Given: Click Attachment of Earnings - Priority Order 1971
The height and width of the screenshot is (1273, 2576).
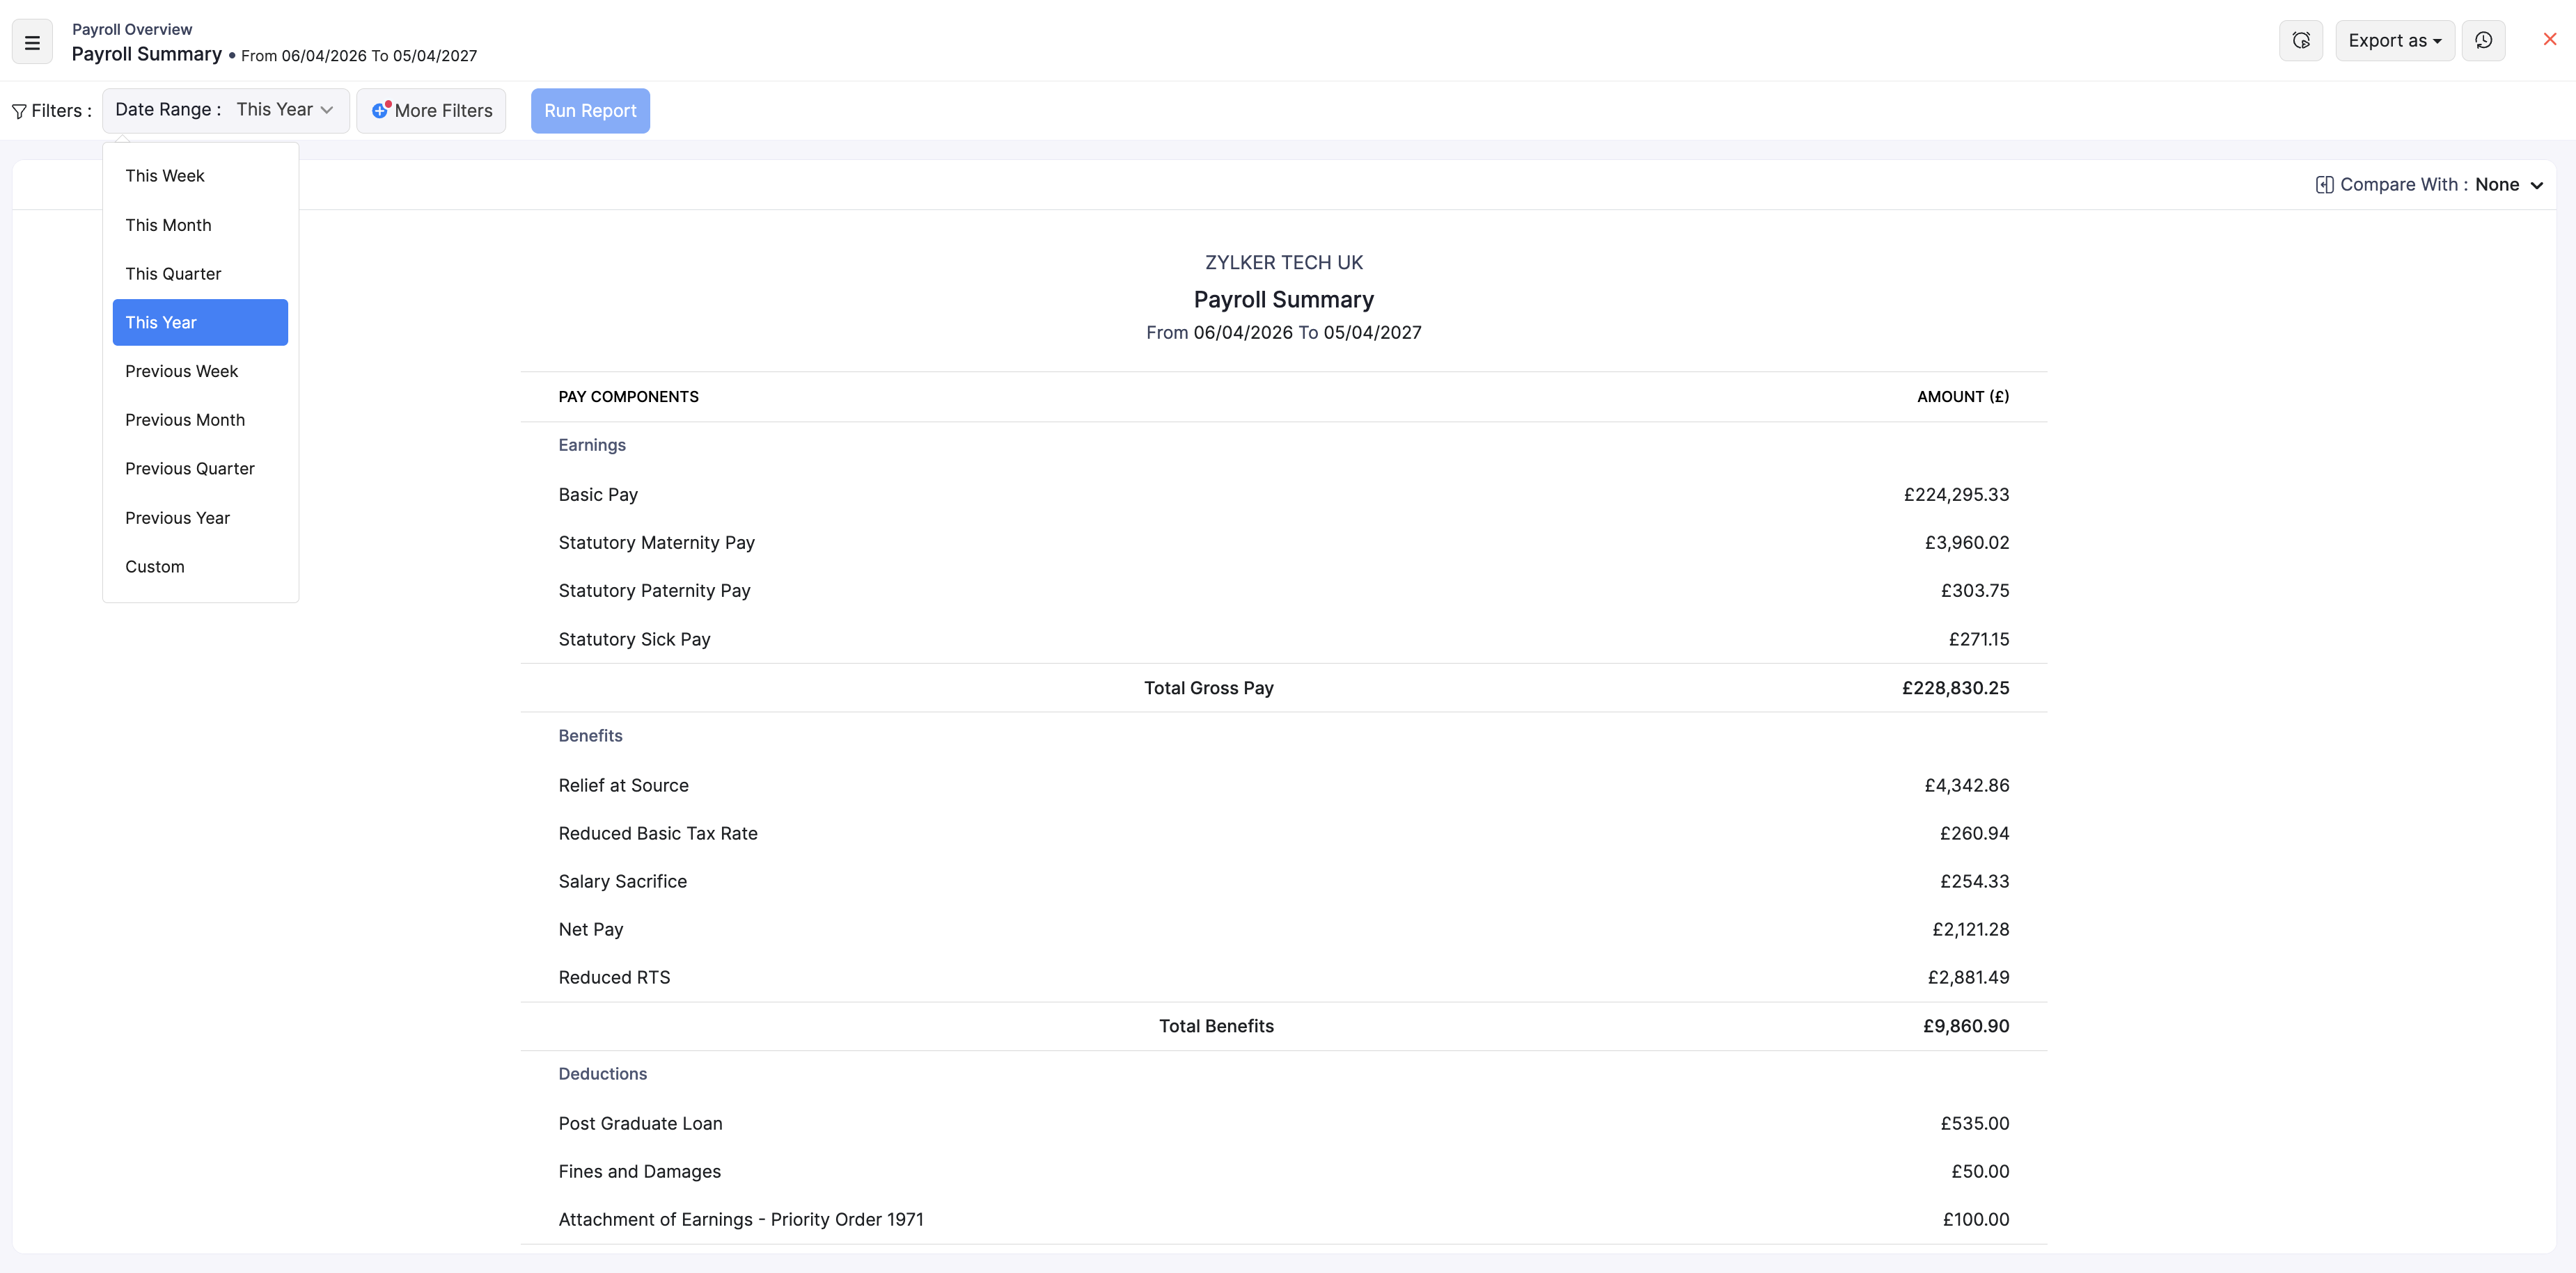Looking at the screenshot, I should tap(741, 1219).
